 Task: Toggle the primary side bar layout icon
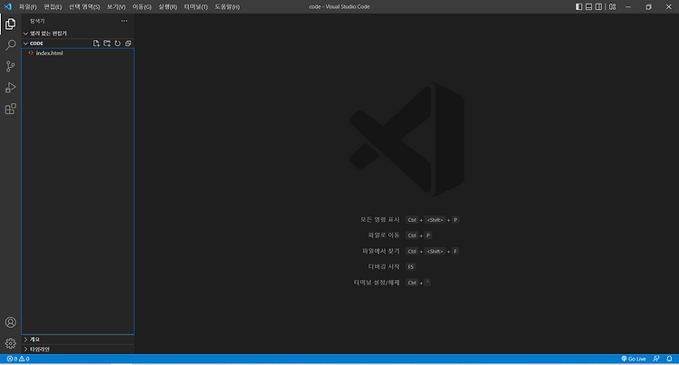pyautogui.click(x=579, y=7)
